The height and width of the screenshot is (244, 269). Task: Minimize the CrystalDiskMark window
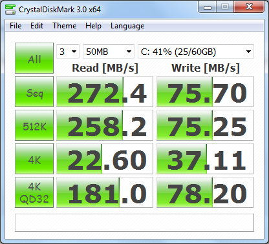point(208,8)
